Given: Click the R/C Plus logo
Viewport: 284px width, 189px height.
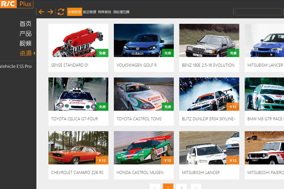Looking at the screenshot, I should (17, 4).
